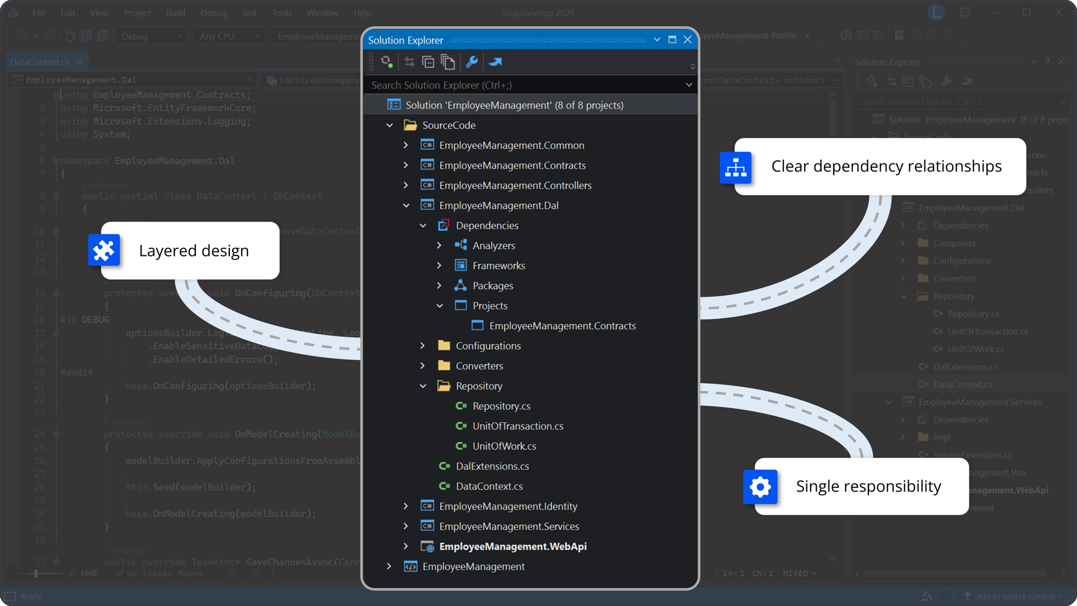Click the Packages icon
The width and height of the screenshot is (1077, 606).
(x=460, y=286)
